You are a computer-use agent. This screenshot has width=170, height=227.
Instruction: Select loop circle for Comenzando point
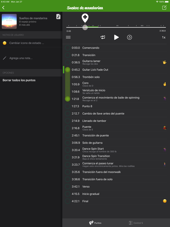coord(68,48)
